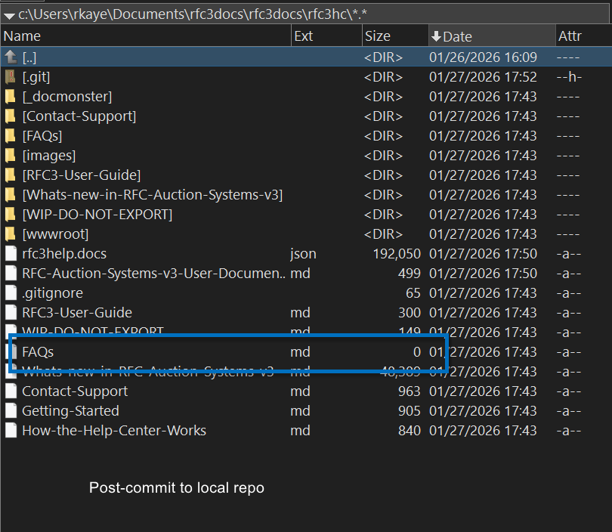Image resolution: width=612 pixels, height=532 pixels.
Task: Select the Getting-Started md file
Action: click(x=70, y=411)
